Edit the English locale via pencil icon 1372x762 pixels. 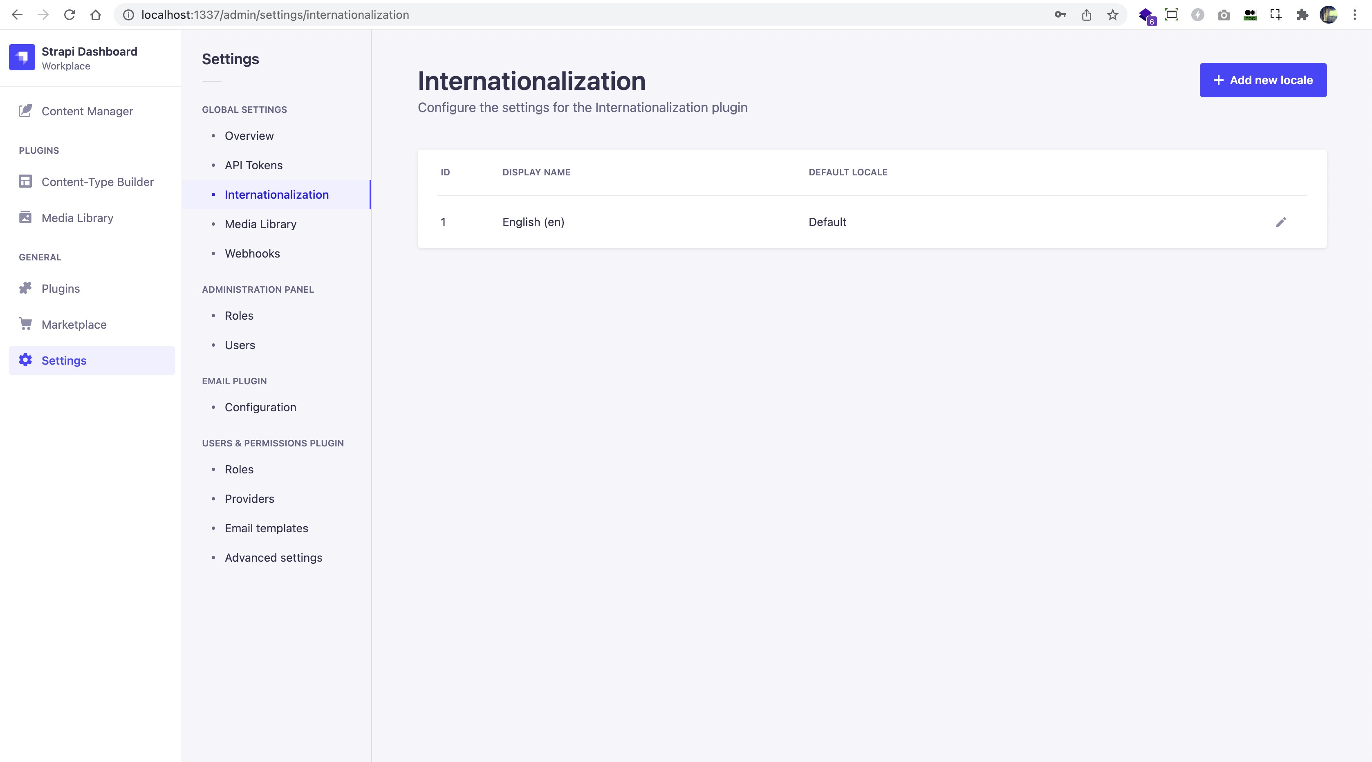[1282, 222]
